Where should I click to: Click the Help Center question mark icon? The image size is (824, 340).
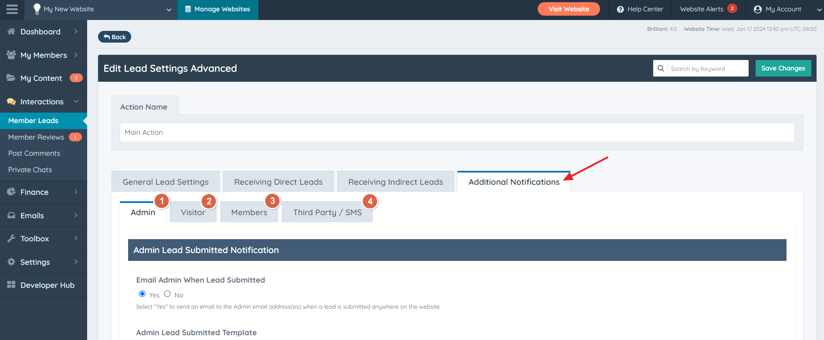click(x=620, y=9)
